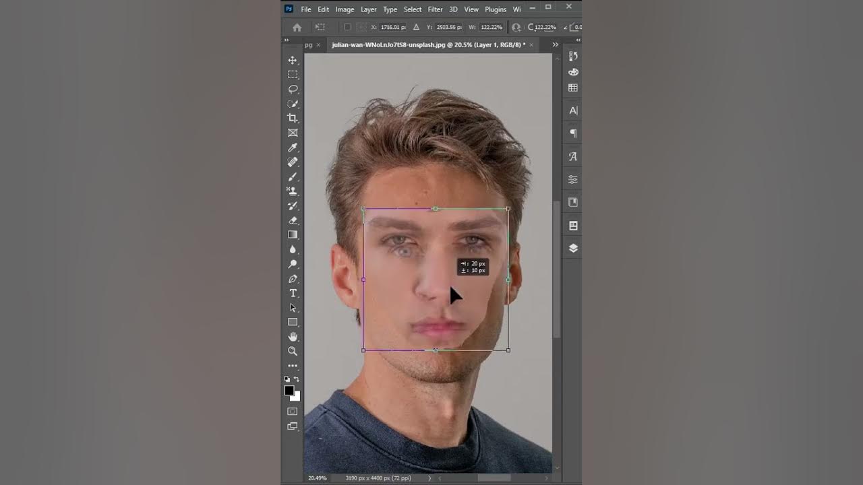863x485 pixels.
Task: Open the Character panel
Action: 573,110
